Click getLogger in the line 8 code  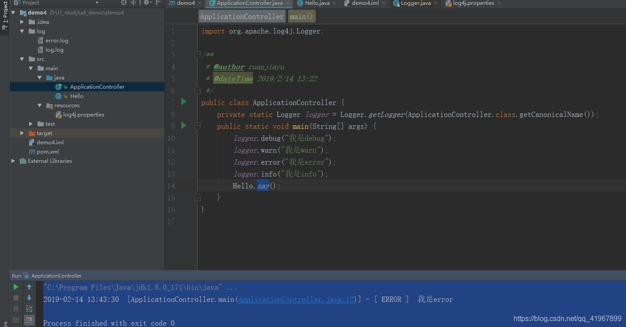[x=386, y=114]
